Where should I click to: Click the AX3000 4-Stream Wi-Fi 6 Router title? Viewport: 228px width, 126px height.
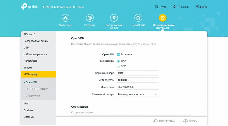coord(63,7)
